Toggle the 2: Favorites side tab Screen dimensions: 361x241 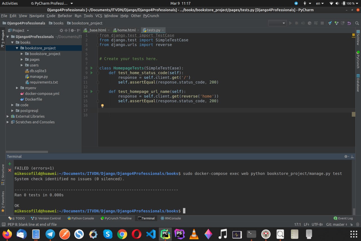pos(3,201)
